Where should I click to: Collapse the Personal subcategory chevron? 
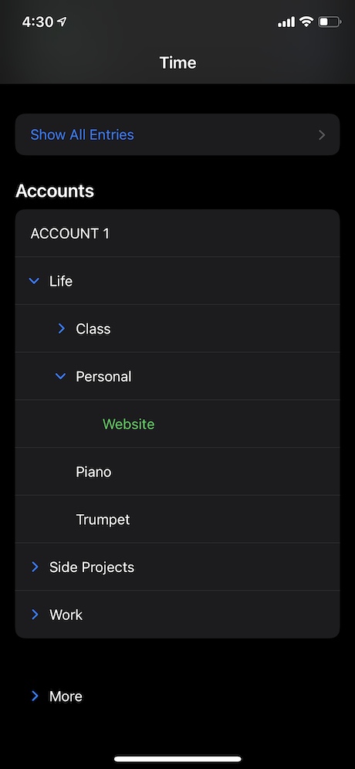(x=60, y=377)
